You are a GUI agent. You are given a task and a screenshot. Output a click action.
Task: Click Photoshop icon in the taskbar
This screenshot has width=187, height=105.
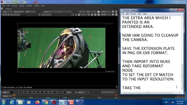[80, 102]
